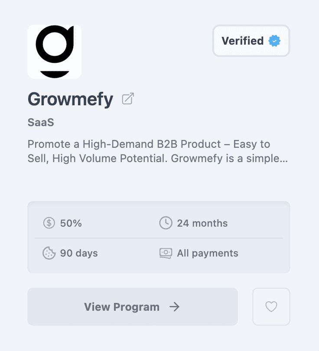
Task: Toggle the heart favorite button
Action: pos(271,306)
